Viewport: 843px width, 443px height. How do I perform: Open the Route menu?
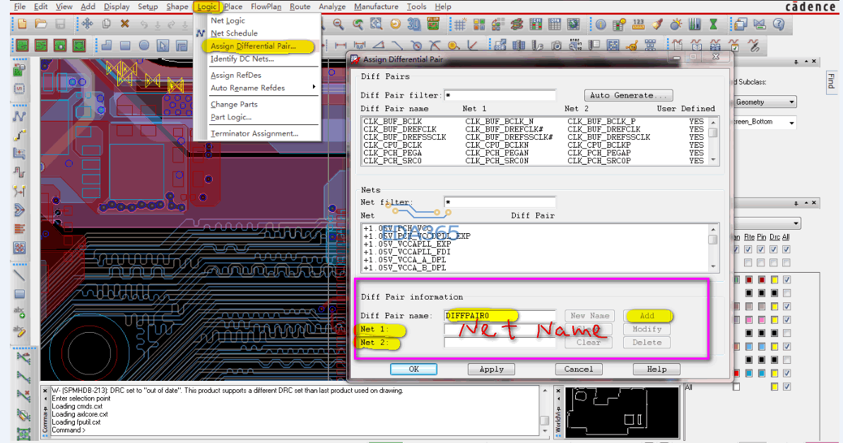click(x=300, y=6)
